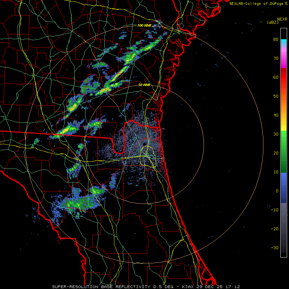Click the NEXR legend label

[x=282, y=19]
